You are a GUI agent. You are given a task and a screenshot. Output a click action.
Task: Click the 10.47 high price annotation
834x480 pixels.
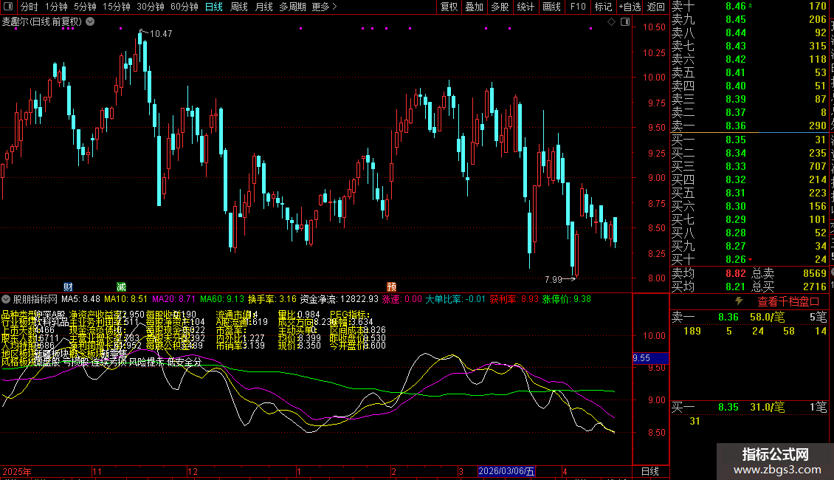161,33
